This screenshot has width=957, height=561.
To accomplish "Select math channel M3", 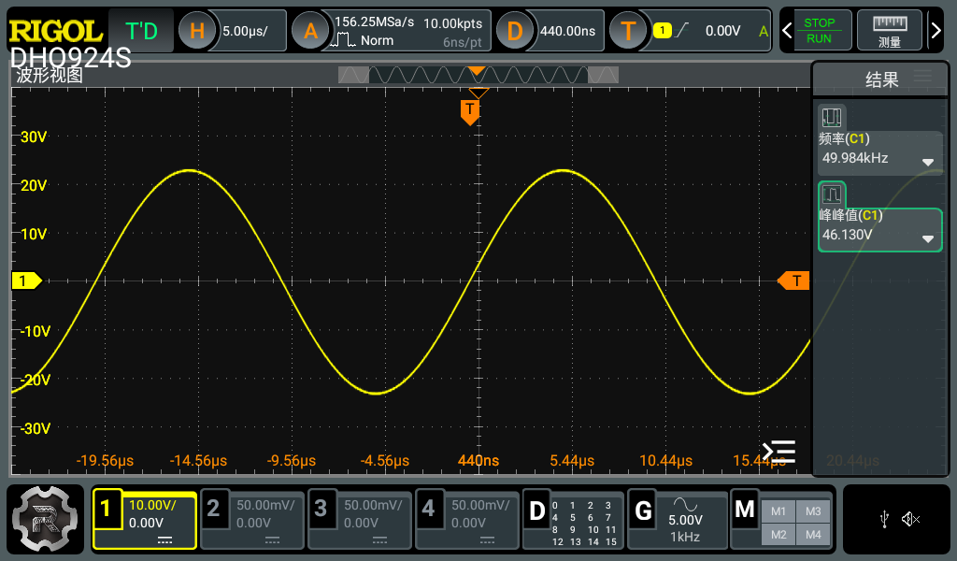I will tap(813, 511).
